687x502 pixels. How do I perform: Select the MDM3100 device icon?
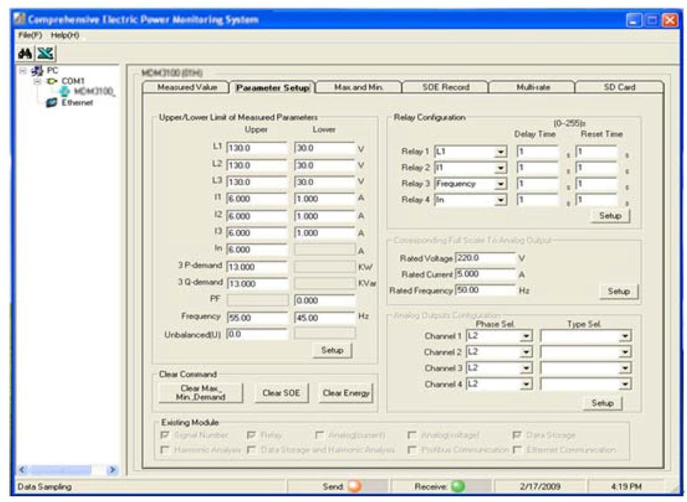[65, 91]
